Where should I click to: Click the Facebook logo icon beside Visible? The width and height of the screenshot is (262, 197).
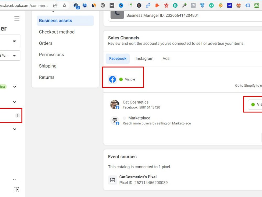(112, 79)
